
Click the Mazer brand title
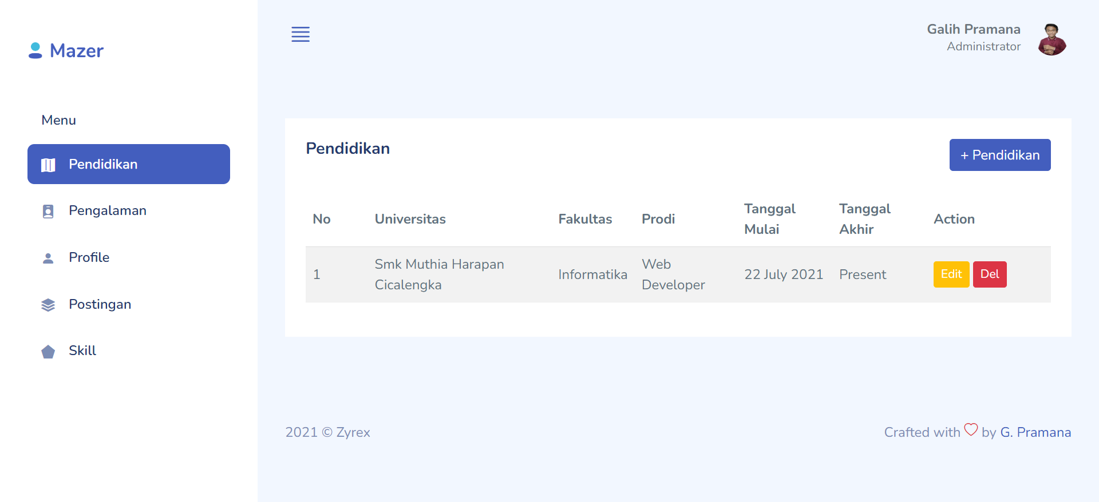(x=77, y=51)
